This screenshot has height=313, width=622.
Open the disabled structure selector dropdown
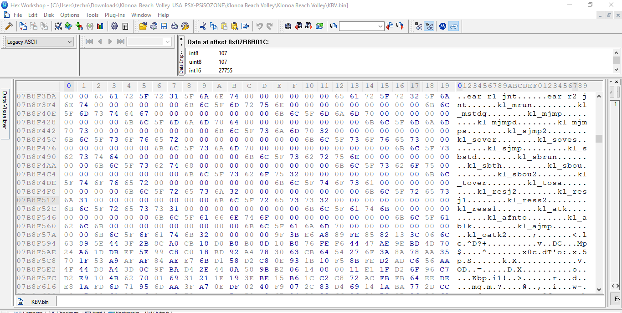click(x=149, y=42)
